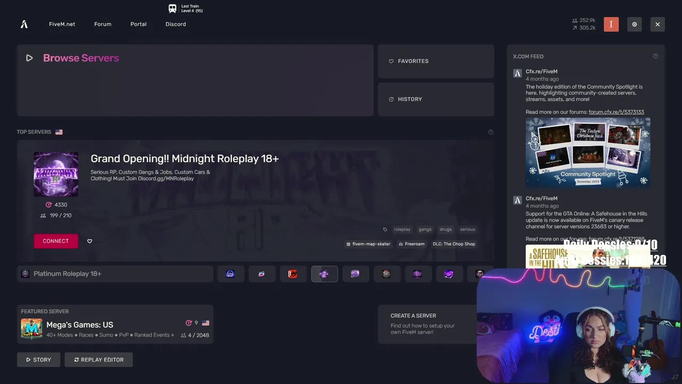Open the History panel

point(436,99)
